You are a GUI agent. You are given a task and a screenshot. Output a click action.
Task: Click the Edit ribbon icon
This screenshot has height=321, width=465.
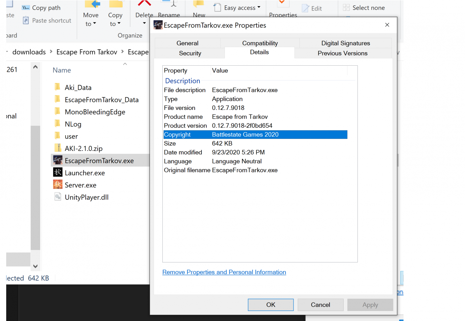click(x=306, y=8)
